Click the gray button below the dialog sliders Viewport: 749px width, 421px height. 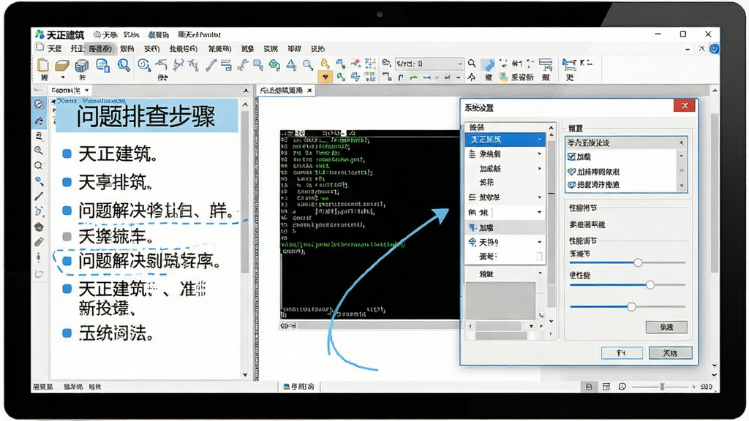[666, 327]
